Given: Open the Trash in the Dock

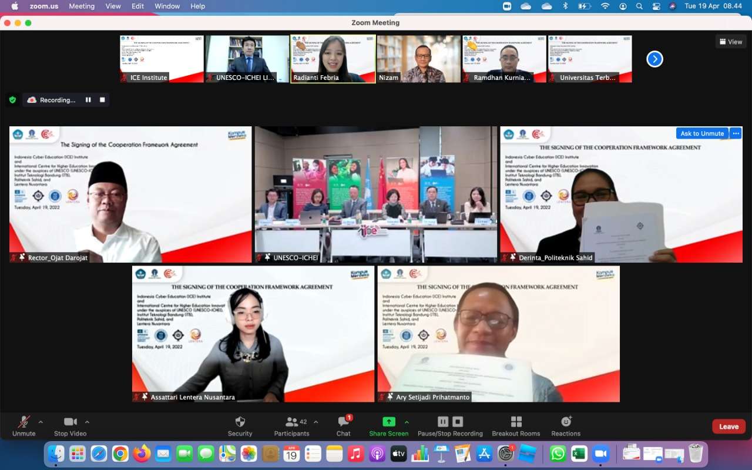Looking at the screenshot, I should point(696,454).
